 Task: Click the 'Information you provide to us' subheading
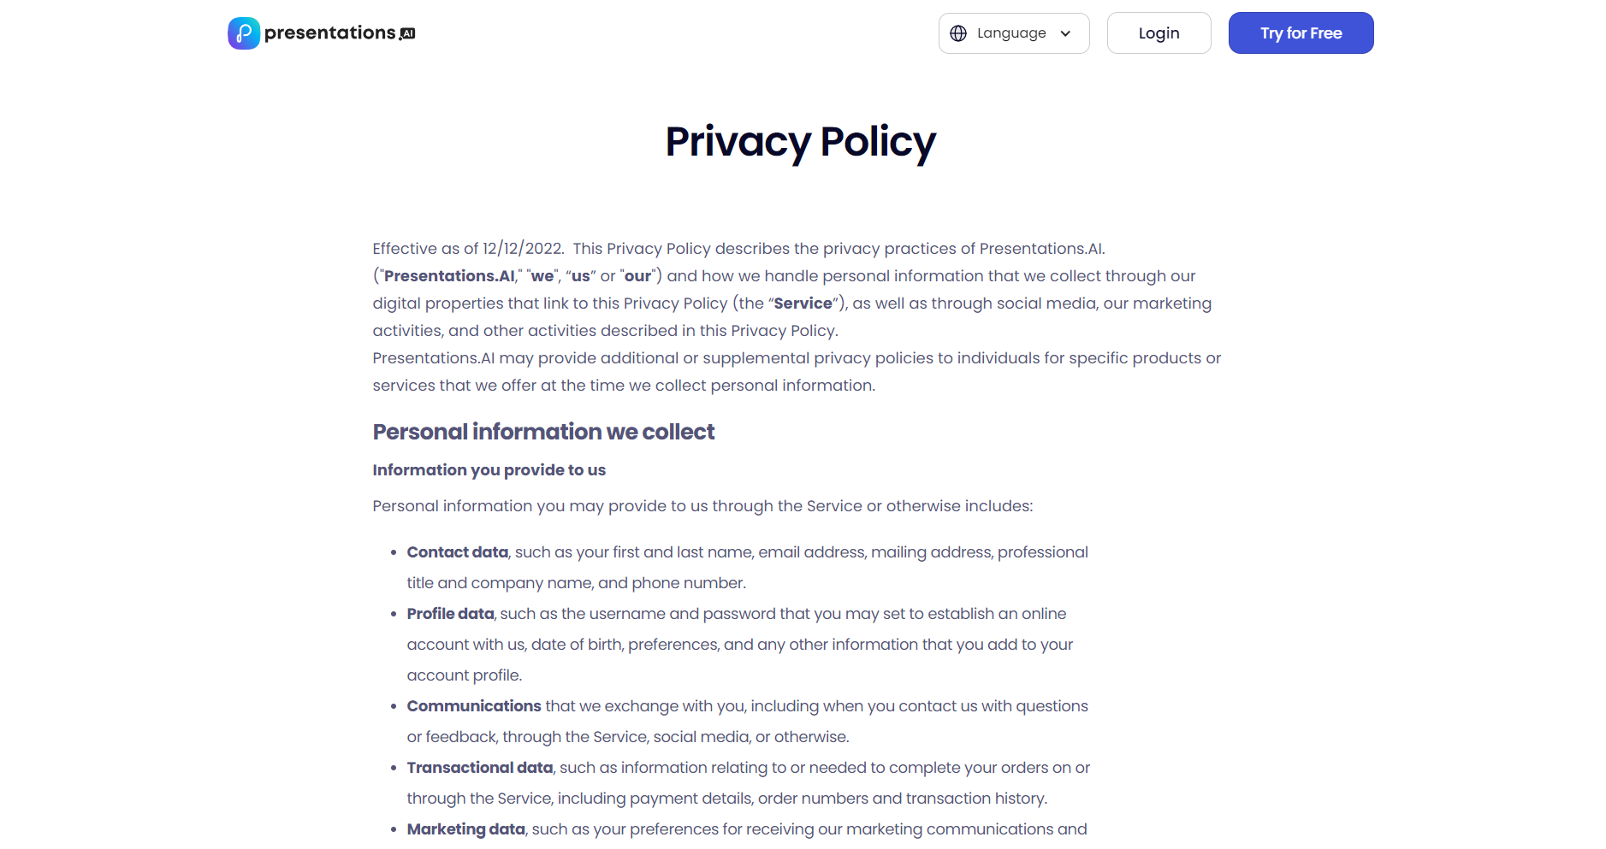pos(489,470)
